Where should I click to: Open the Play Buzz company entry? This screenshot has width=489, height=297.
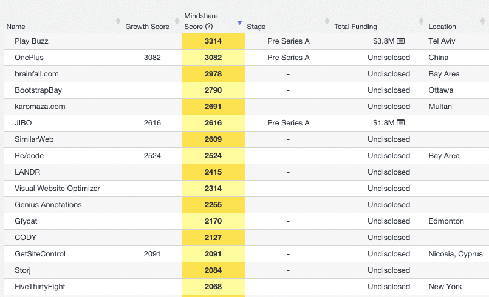click(32, 41)
